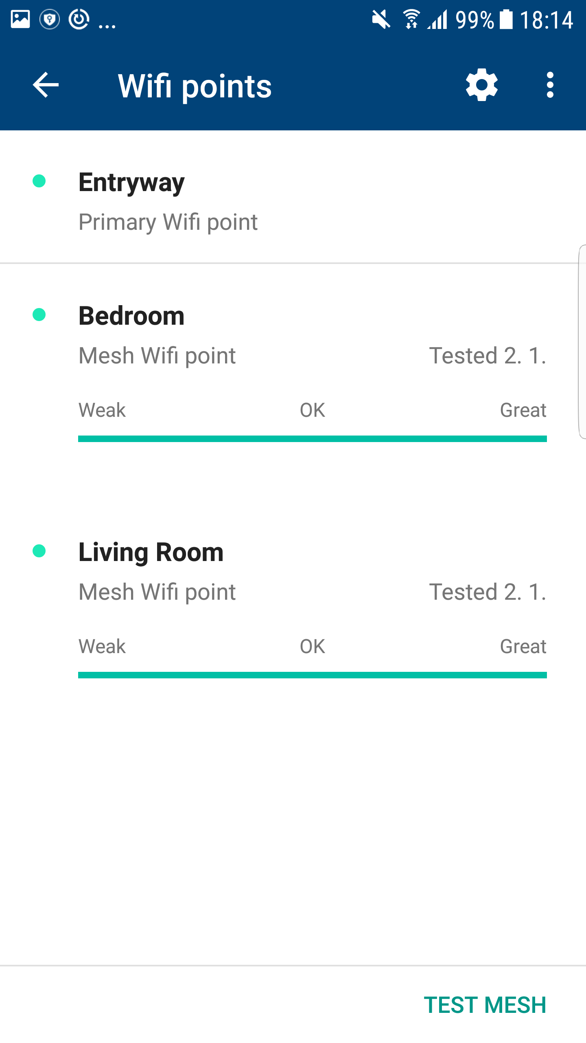Tap the edge panel handle on right side
This screenshot has width=586, height=1043.
pos(582,341)
